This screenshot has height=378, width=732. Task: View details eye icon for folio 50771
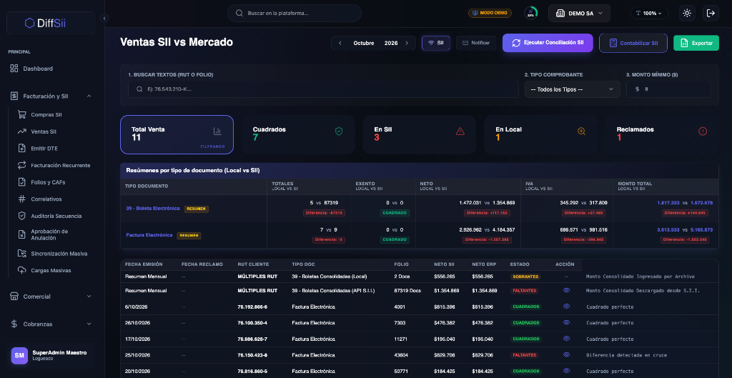coord(566,371)
